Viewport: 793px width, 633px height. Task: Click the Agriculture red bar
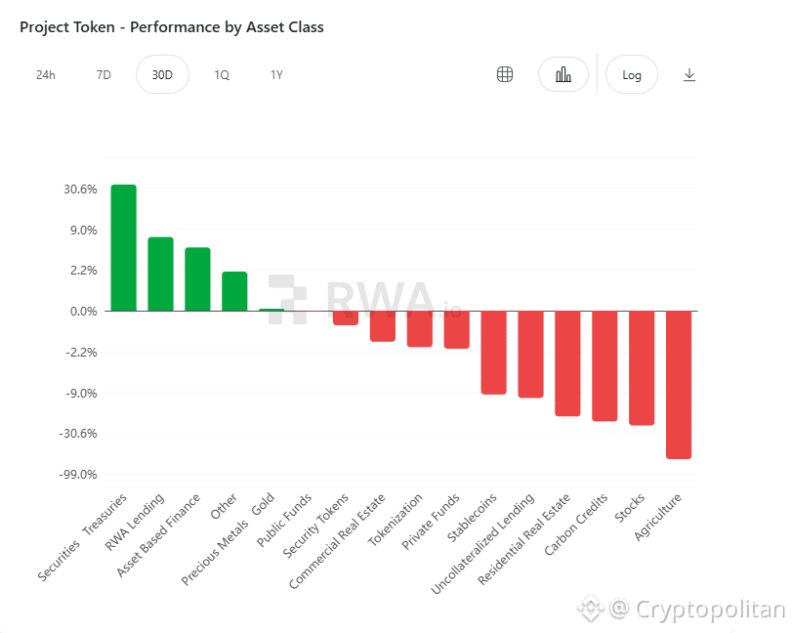[678, 386]
